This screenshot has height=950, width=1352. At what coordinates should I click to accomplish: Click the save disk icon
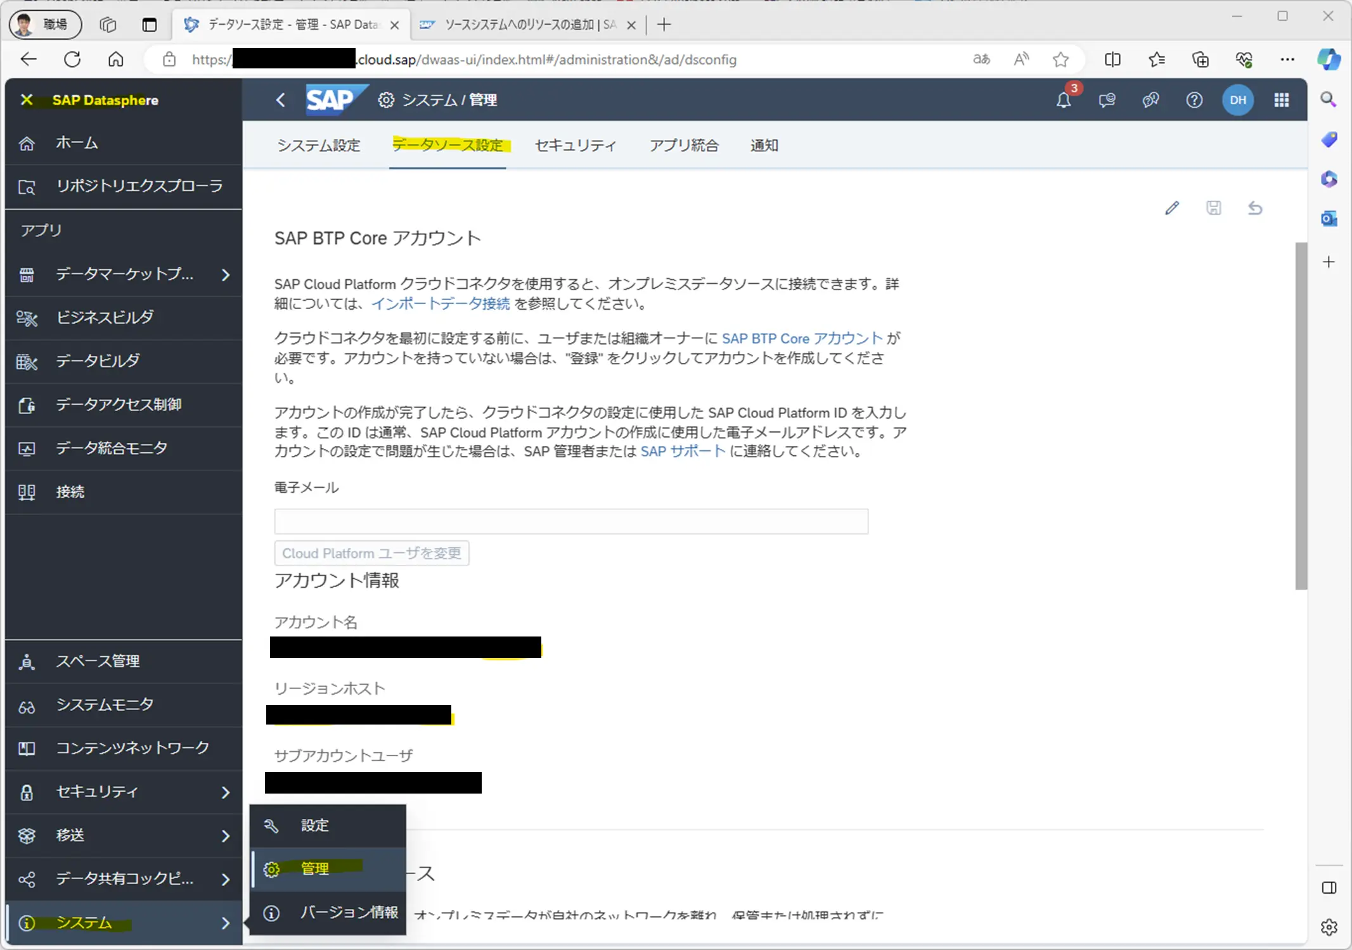pos(1213,208)
